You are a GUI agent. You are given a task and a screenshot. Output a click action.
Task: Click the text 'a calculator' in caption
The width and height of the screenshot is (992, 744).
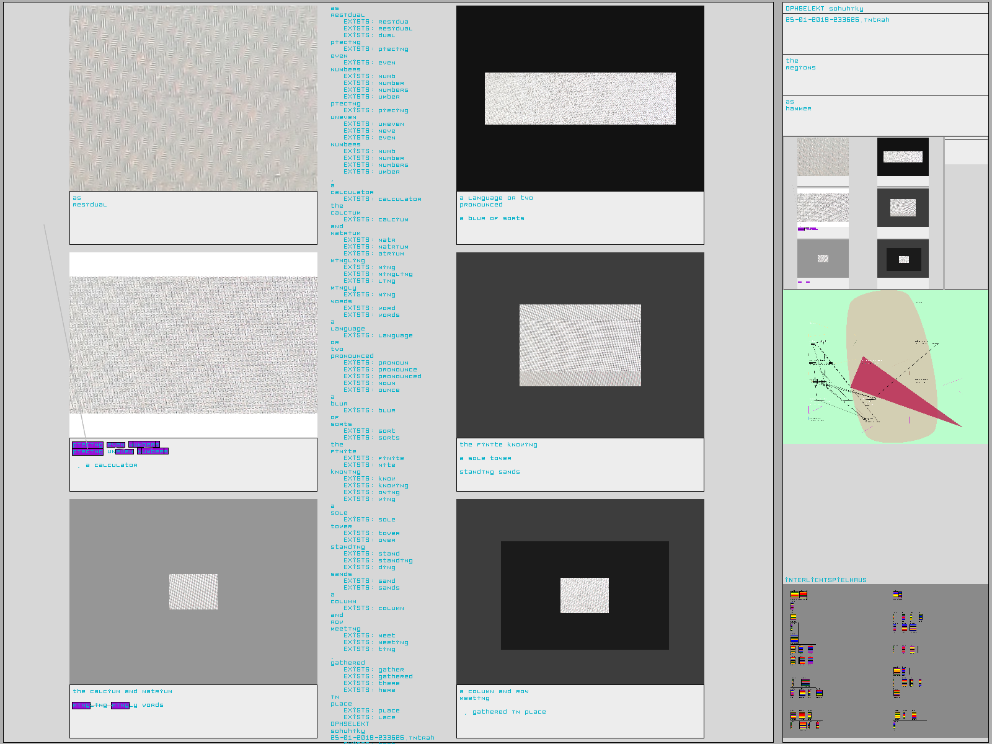click(x=112, y=465)
